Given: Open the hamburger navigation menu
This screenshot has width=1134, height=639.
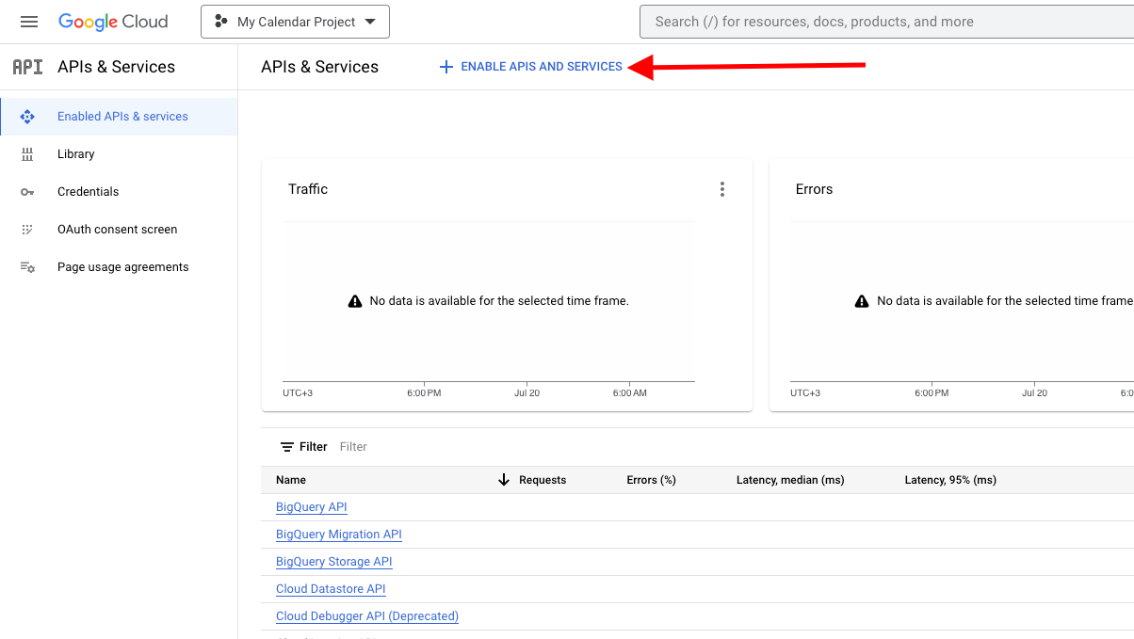Looking at the screenshot, I should click(29, 22).
